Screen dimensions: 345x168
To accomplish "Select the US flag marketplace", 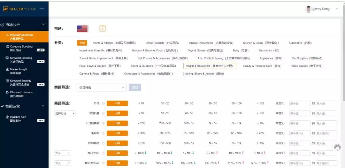I will (82, 29).
